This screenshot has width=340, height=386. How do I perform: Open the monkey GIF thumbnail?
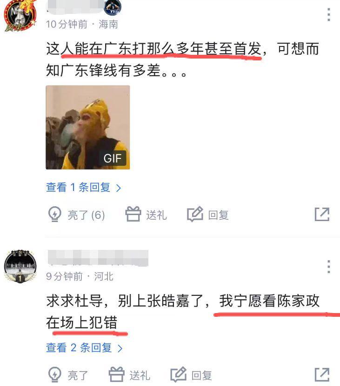coord(88,127)
